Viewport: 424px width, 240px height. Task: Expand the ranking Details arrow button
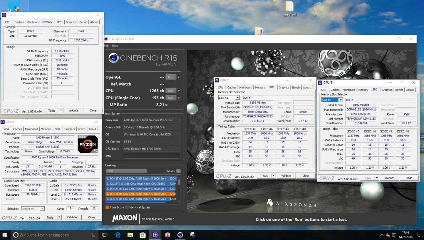point(179,171)
